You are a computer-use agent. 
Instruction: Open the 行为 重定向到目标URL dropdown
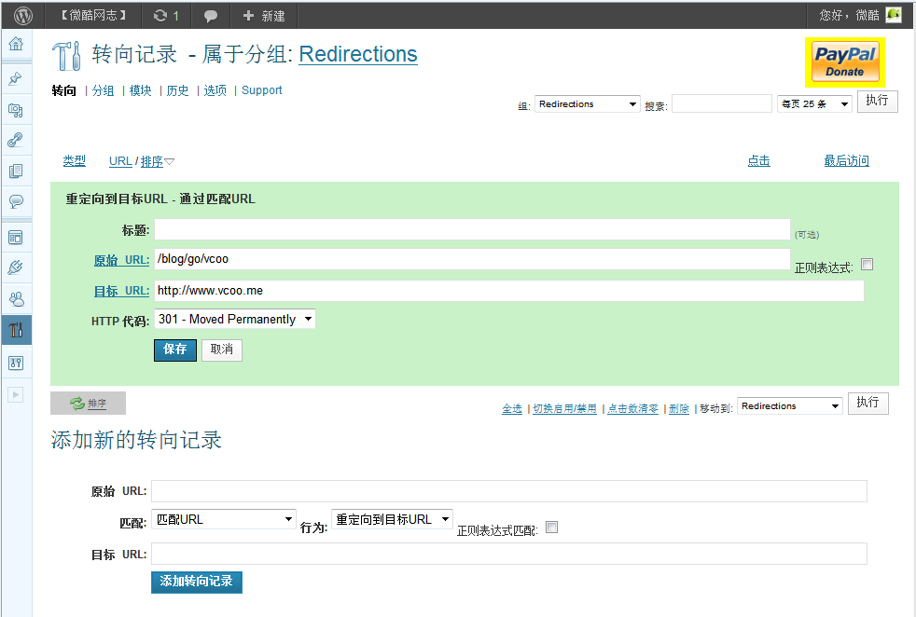392,519
